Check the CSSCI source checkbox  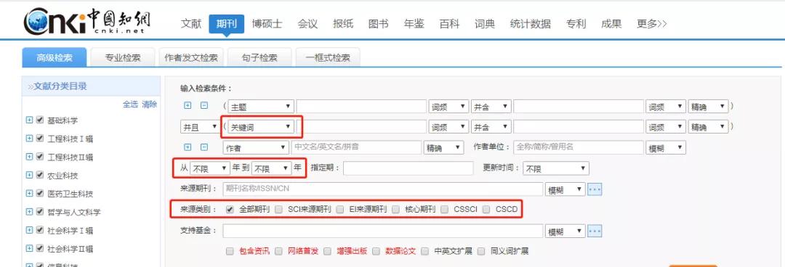click(x=444, y=209)
